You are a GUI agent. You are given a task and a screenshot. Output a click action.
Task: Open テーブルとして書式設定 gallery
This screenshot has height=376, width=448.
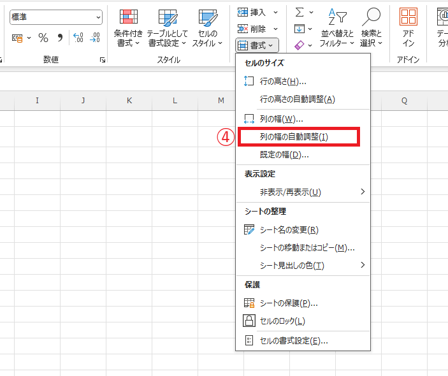168,28
